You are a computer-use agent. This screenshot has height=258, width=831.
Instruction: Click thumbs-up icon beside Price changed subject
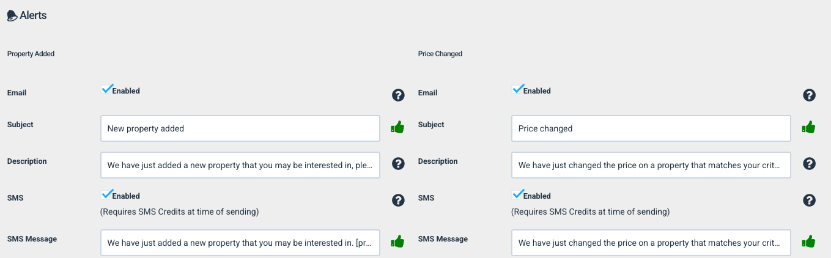[x=808, y=127]
